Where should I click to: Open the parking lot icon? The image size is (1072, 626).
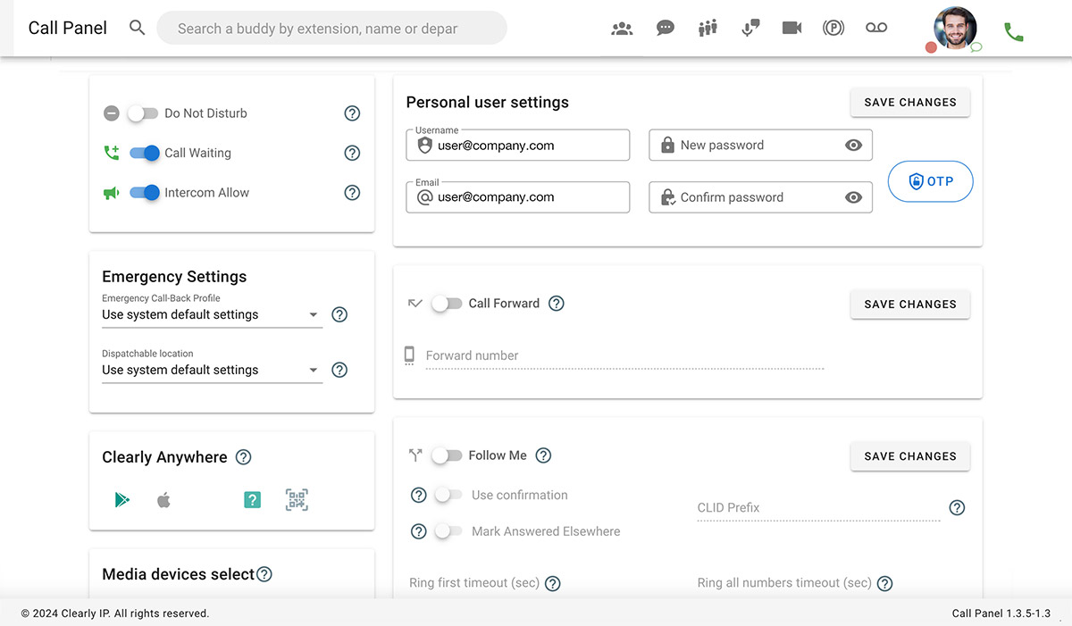point(833,28)
